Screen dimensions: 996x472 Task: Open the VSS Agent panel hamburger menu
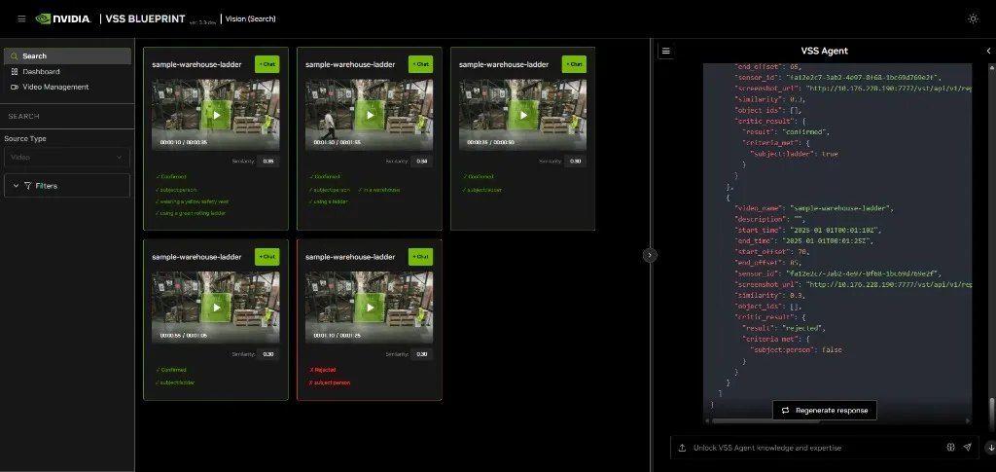point(665,51)
